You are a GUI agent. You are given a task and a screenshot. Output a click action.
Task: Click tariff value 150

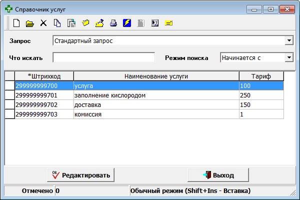point(261,104)
